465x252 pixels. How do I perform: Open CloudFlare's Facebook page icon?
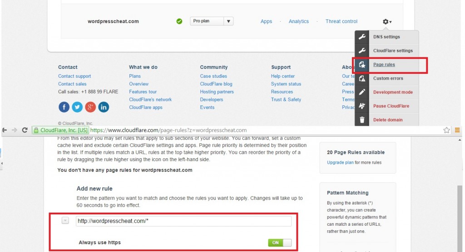pos(64,107)
